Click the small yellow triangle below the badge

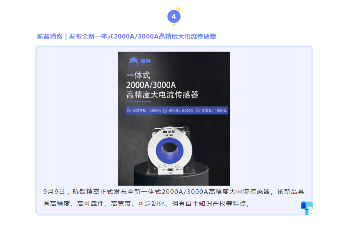pos(174,25)
